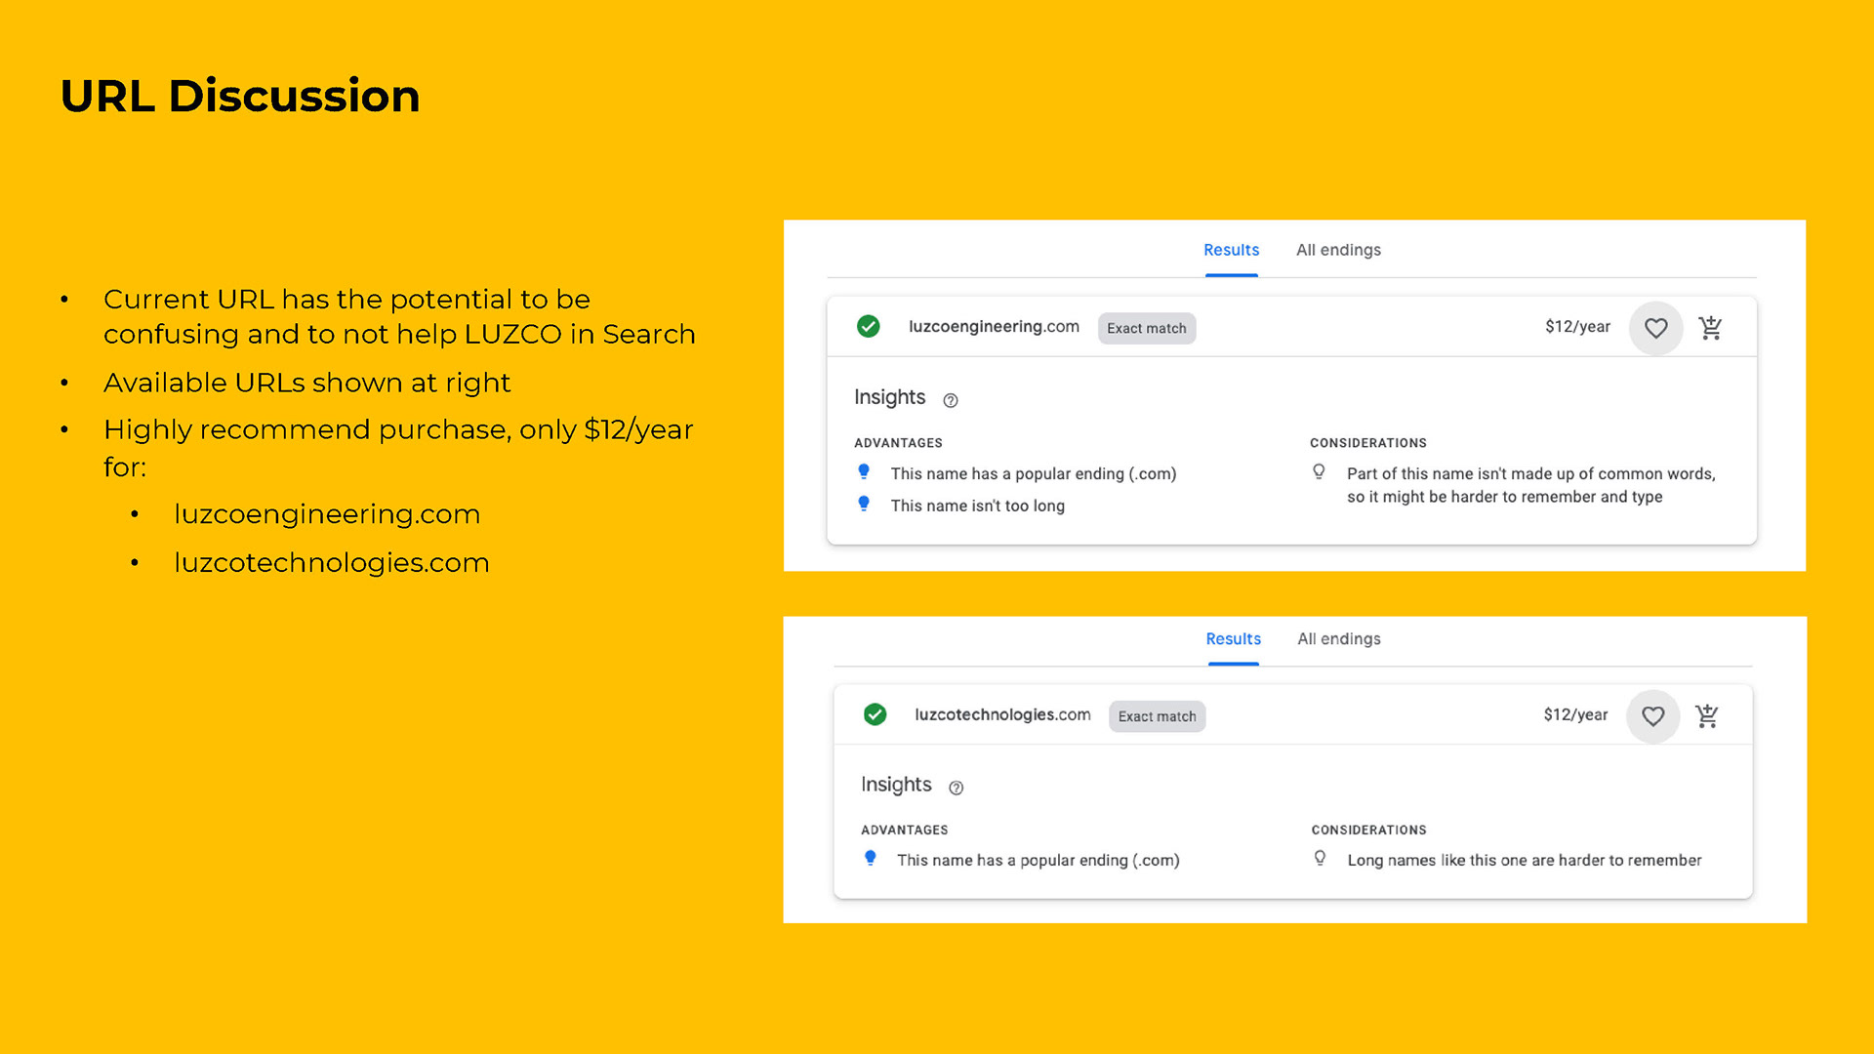Click luzcoengineering.com bullet in slide text

tap(327, 514)
